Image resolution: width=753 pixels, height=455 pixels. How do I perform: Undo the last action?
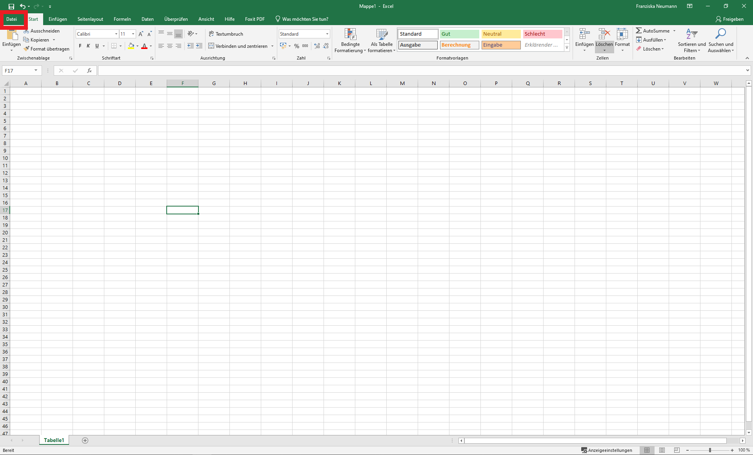point(22,6)
